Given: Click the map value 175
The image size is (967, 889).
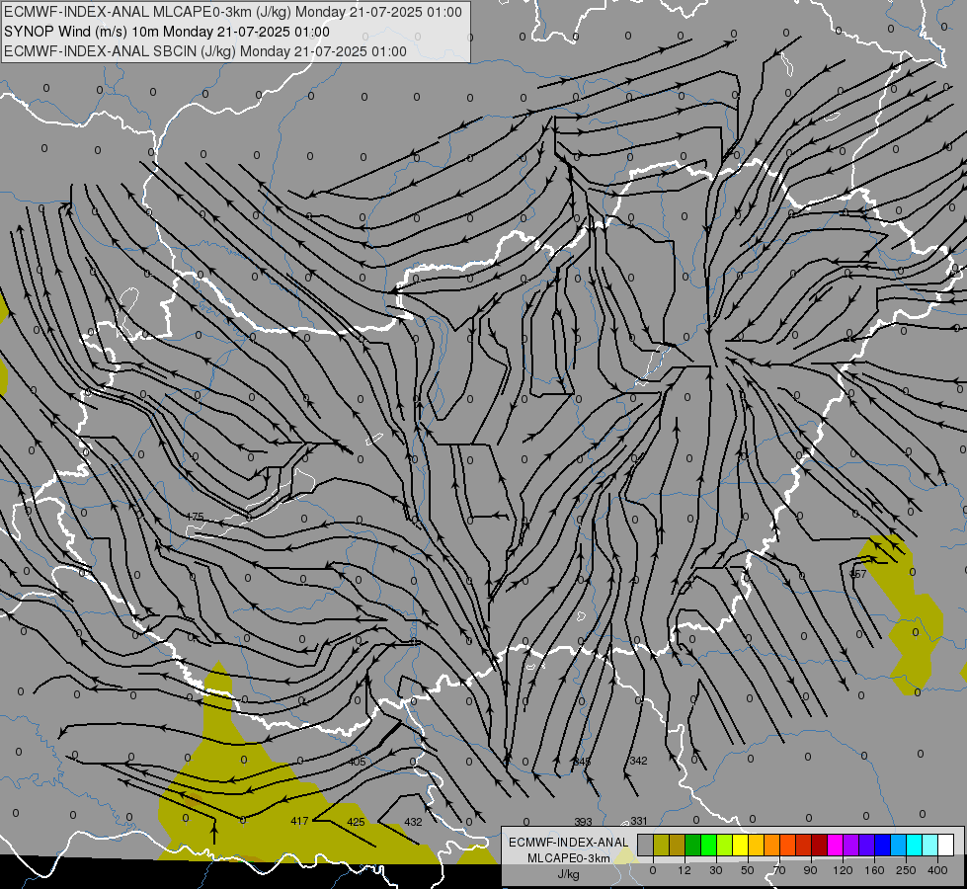Looking at the screenshot, I should pyautogui.click(x=195, y=517).
